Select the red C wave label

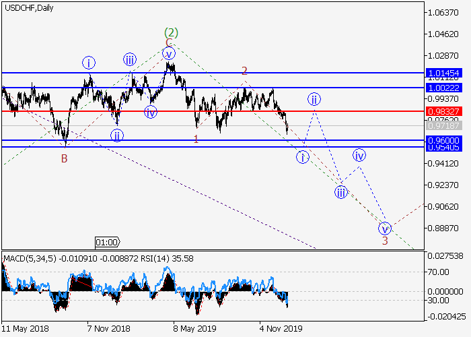coord(170,42)
